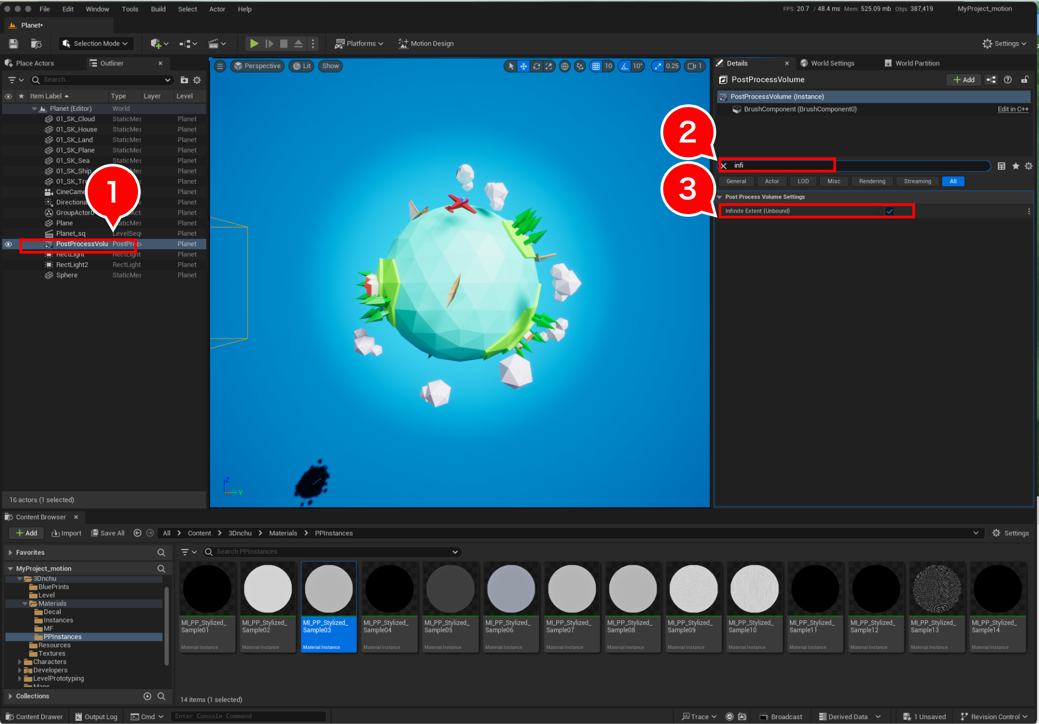Open the Selection Mode dropdown
Viewport: 1039px width, 724px height.
[x=96, y=43]
